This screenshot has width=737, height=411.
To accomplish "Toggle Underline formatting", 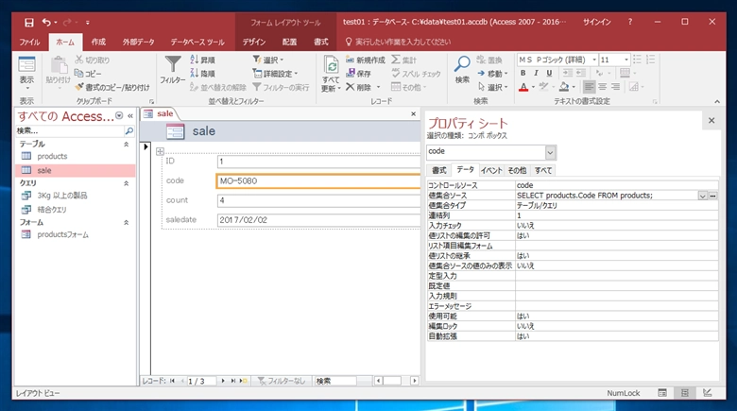I will 549,73.
